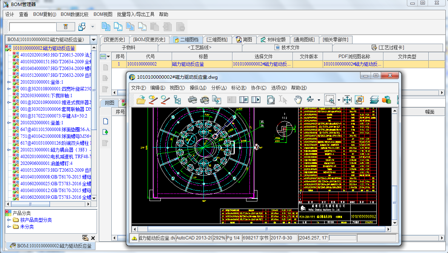Image resolution: width=448 pixels, height=253 pixels.
Task: Click the add markup pen icon with star
Action: click(x=153, y=100)
